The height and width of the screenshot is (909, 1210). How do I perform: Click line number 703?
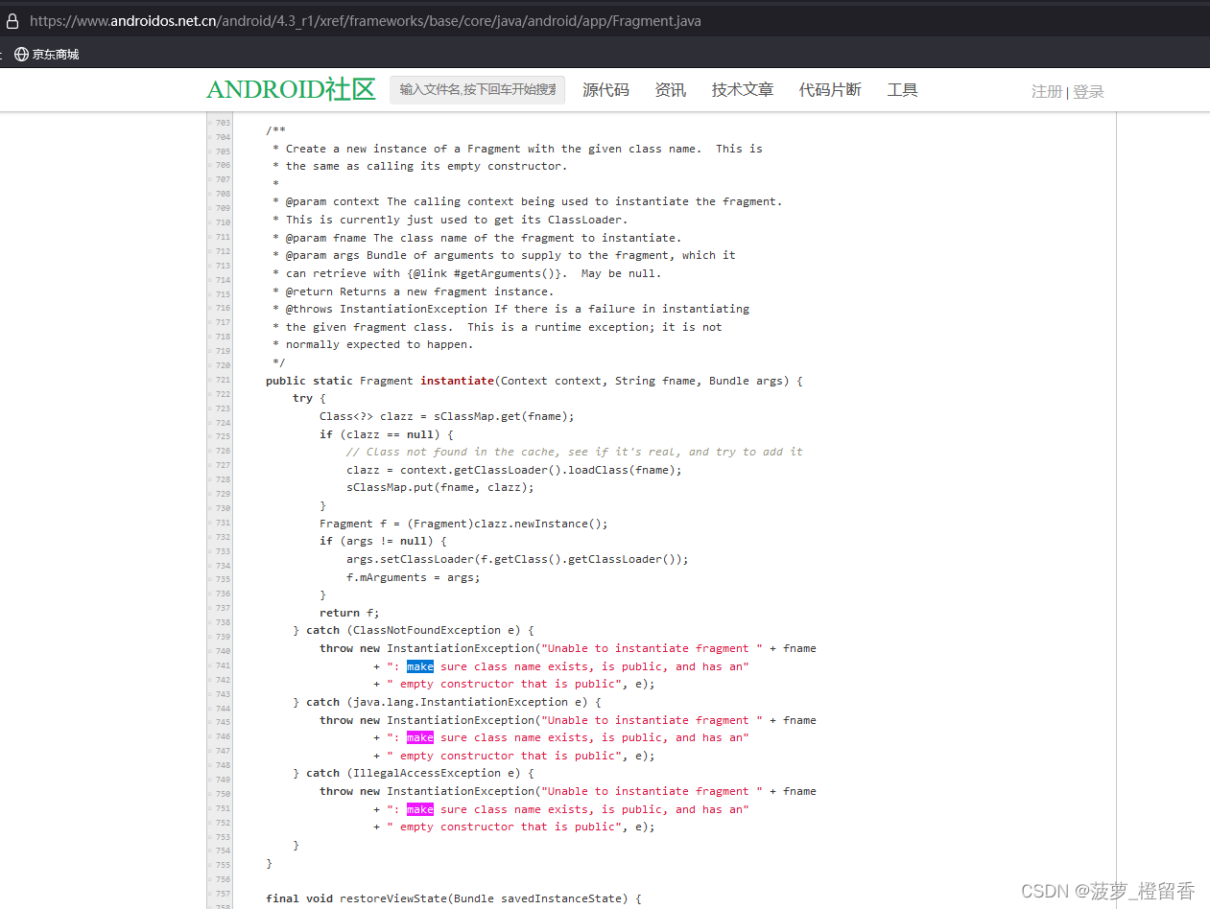click(x=223, y=123)
